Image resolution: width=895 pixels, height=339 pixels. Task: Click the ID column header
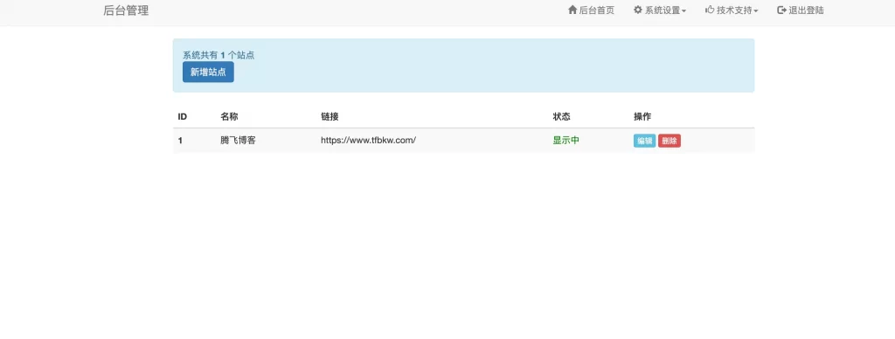tap(183, 116)
